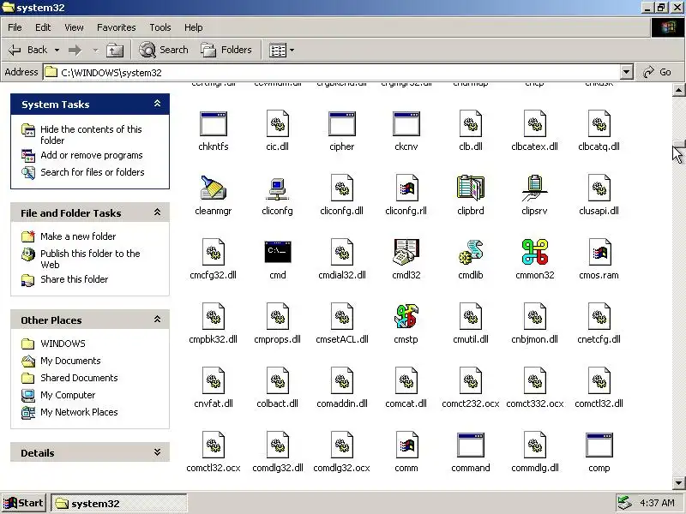The image size is (686, 514).
Task: Open the Views dropdown button
Action: coord(282,51)
